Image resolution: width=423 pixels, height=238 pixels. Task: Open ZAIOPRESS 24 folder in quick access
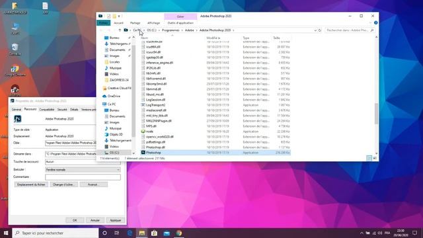[x=119, y=80]
